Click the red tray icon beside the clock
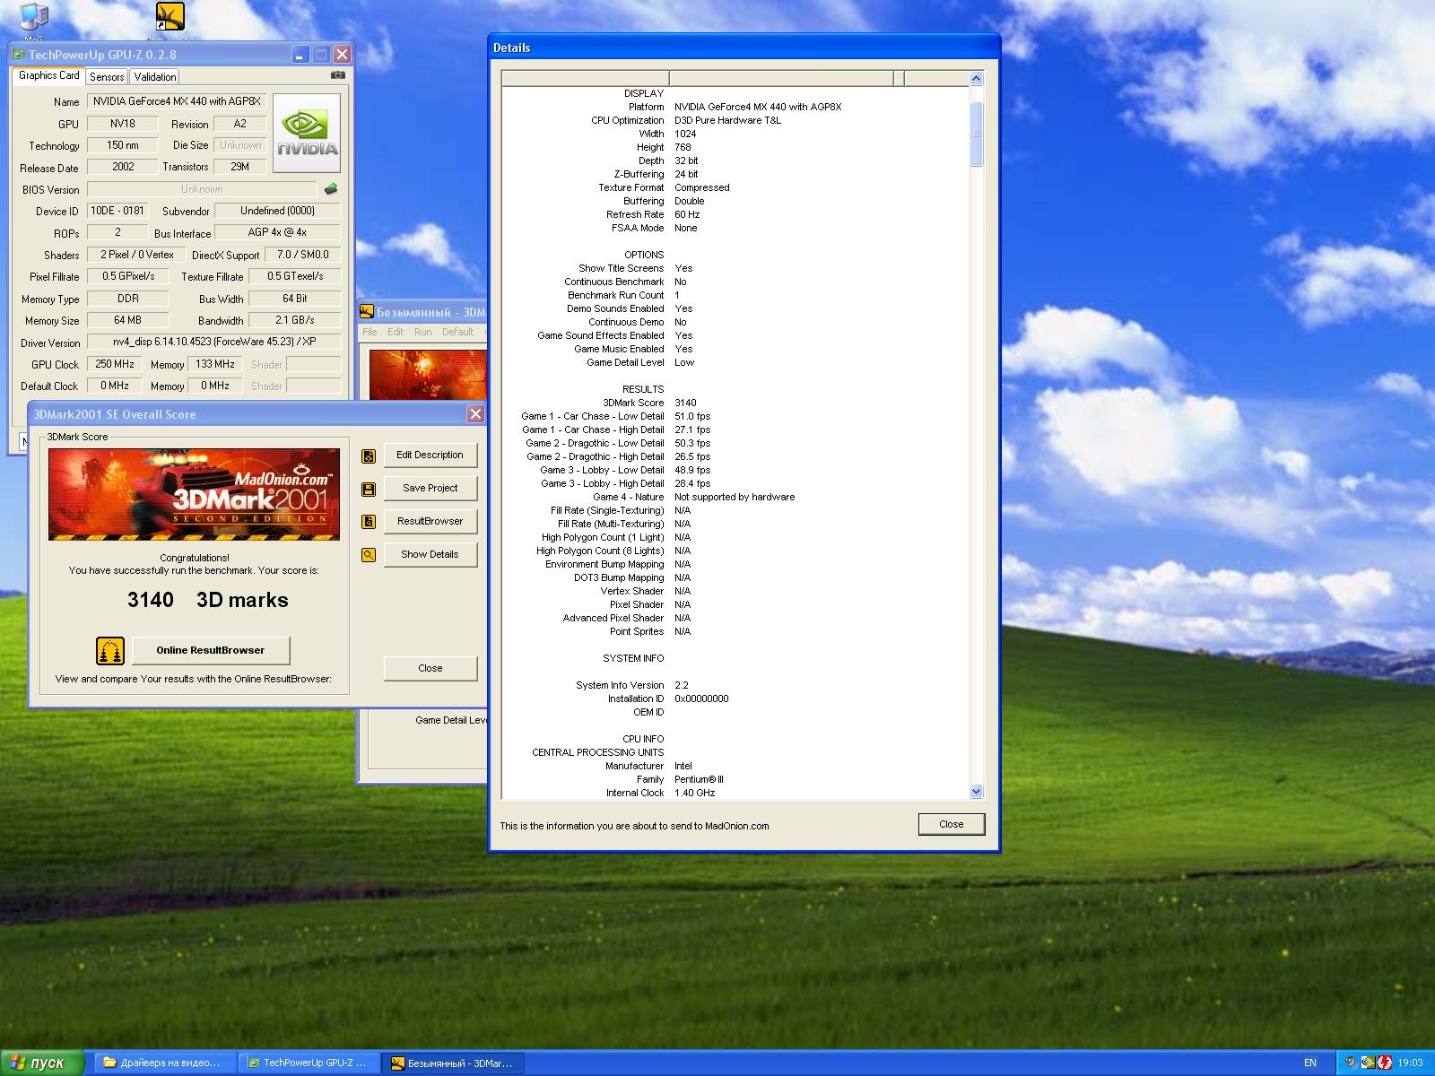Viewport: 1435px width, 1076px height. coord(1385,1063)
